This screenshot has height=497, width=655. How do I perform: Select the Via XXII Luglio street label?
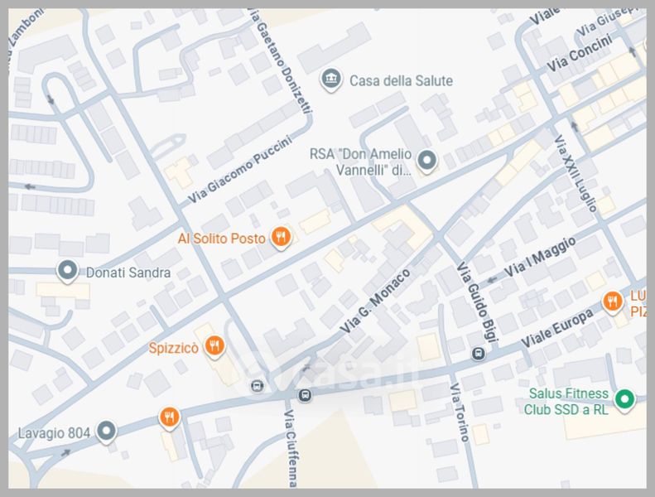pyautogui.click(x=576, y=172)
